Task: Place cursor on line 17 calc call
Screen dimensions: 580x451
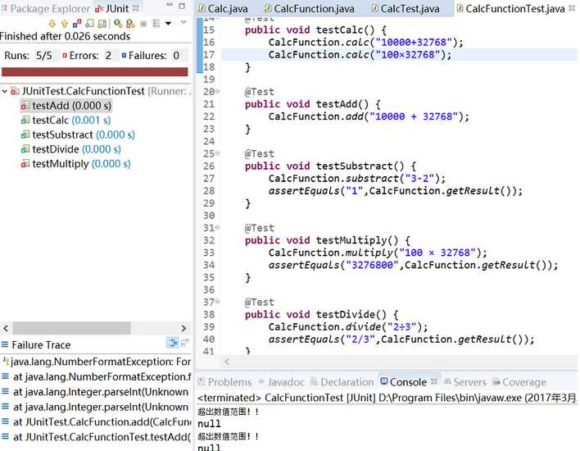Action: coord(360,55)
